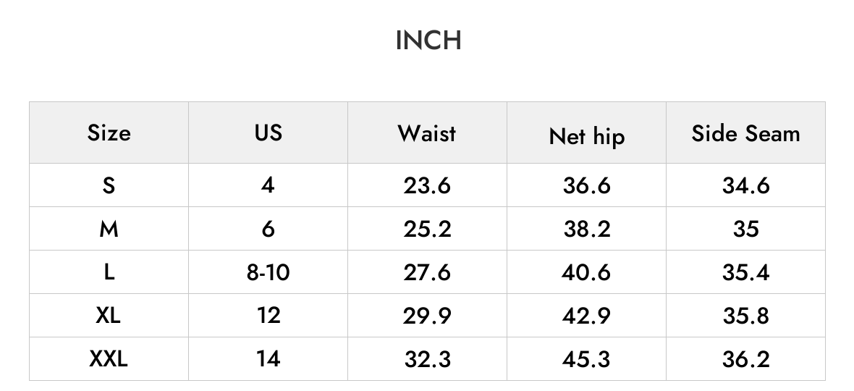Select the side seam value 35
Image resolution: width=854 pixels, height=391 pixels.
point(745,230)
